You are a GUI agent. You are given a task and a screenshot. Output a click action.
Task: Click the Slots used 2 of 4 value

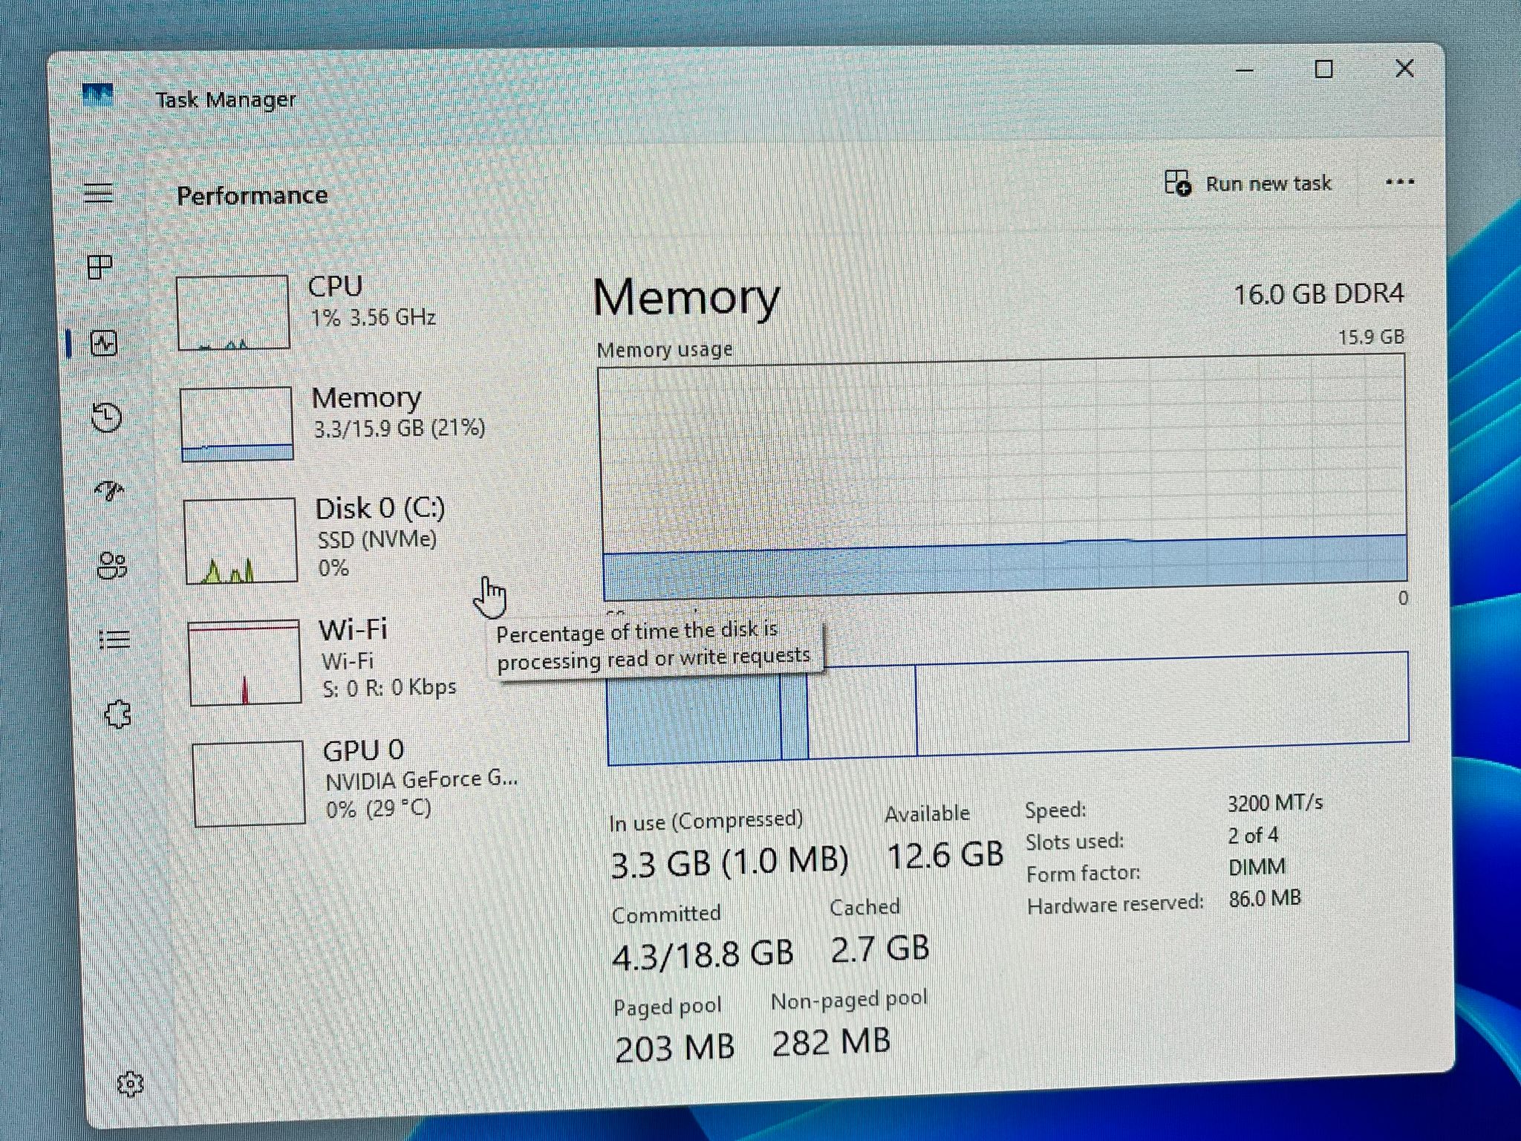click(x=1253, y=836)
